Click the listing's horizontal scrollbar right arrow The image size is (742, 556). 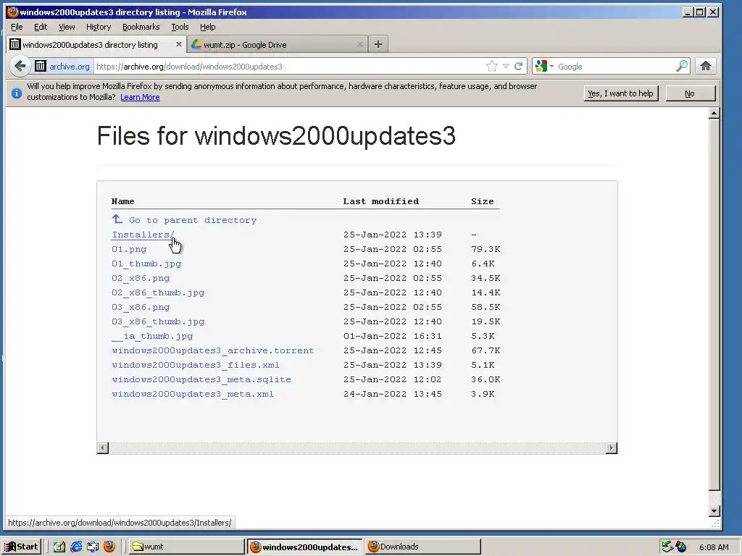point(612,447)
